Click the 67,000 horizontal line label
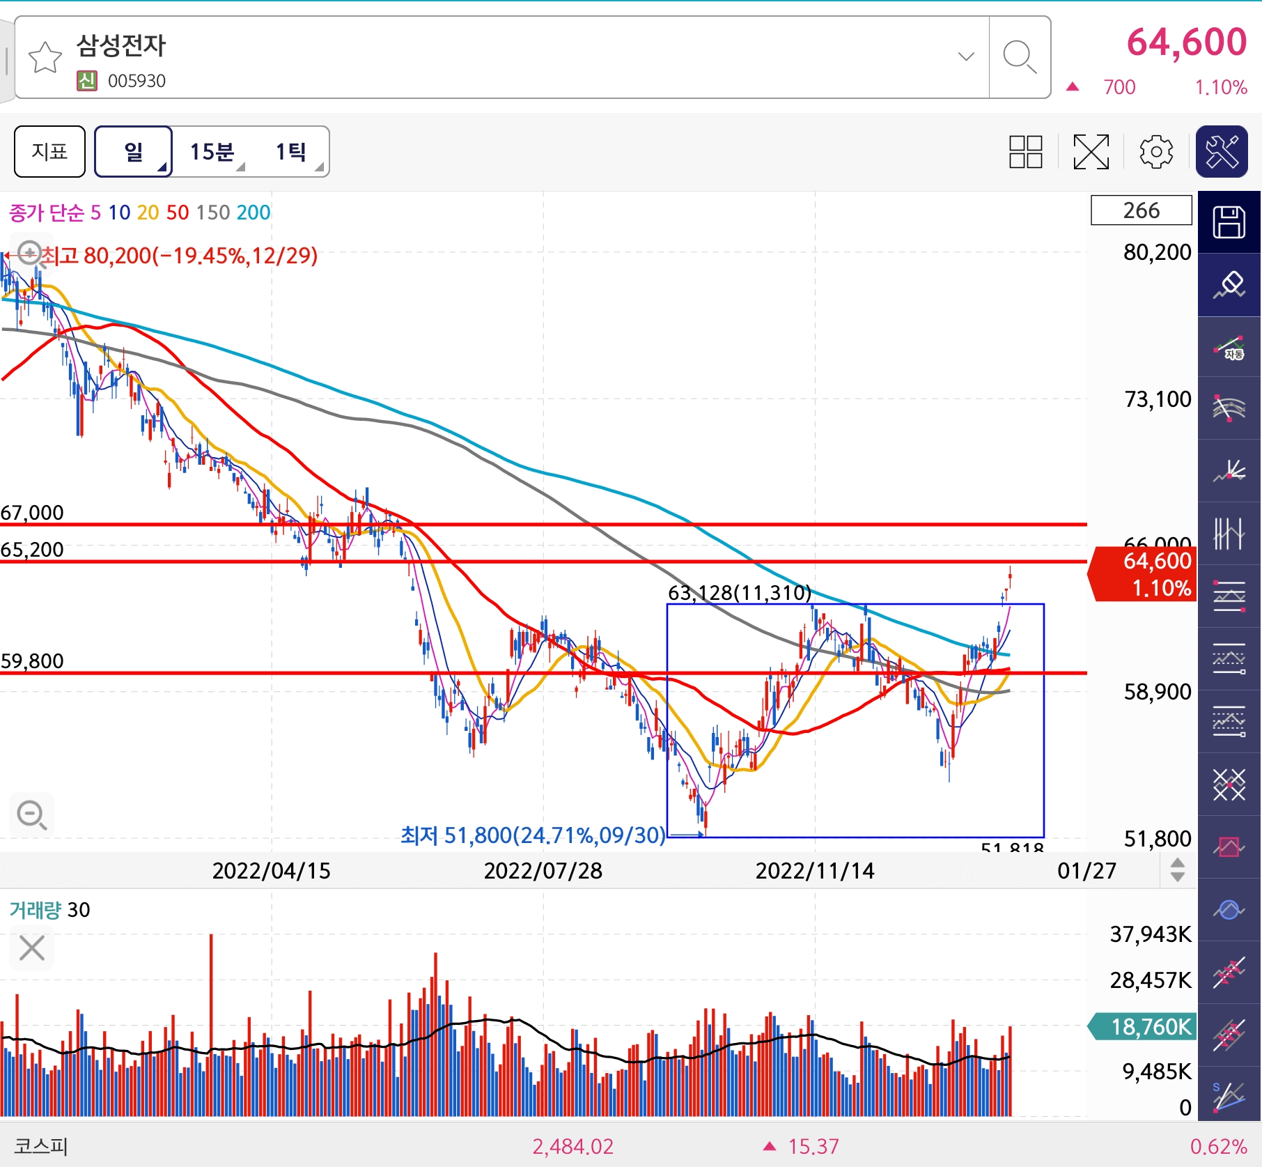1262x1167 pixels. click(x=32, y=513)
